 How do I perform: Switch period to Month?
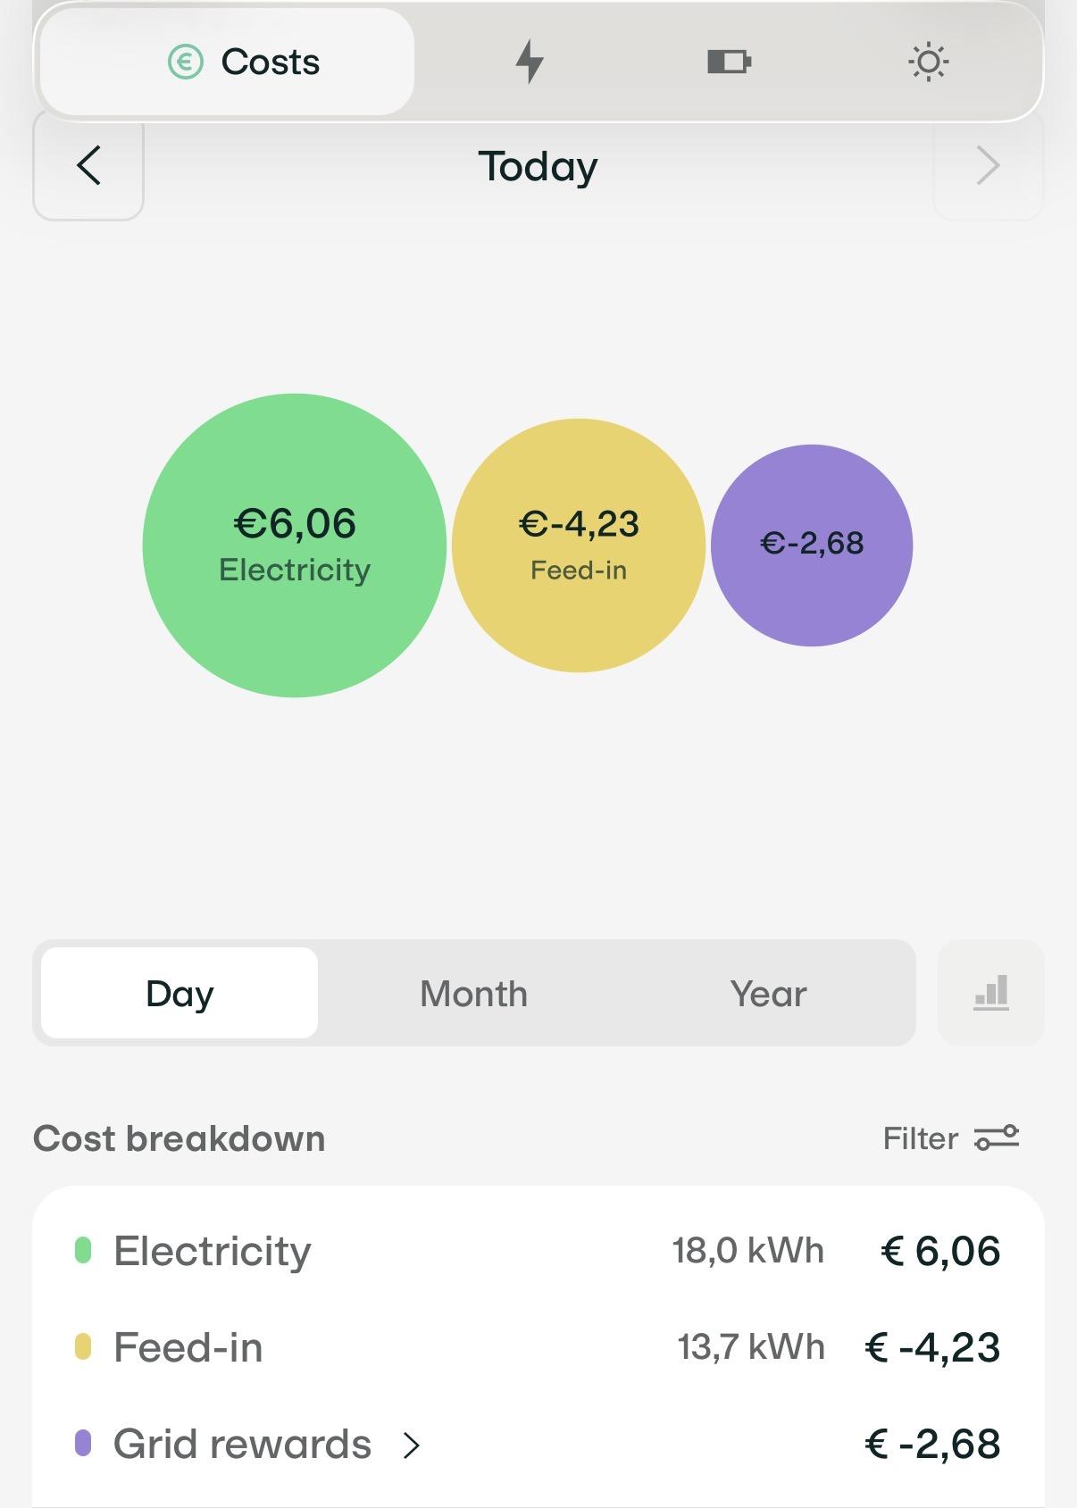coord(474,993)
